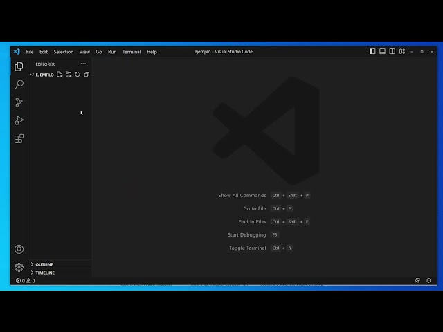Click the VS Code logo in title bar
443x332 pixels.
point(17,51)
